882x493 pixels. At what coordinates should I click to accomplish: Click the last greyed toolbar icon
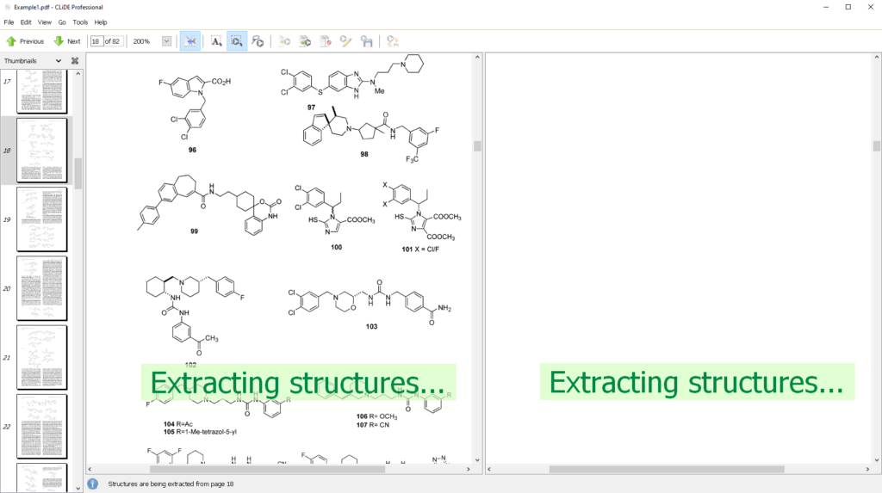pyautogui.click(x=393, y=41)
